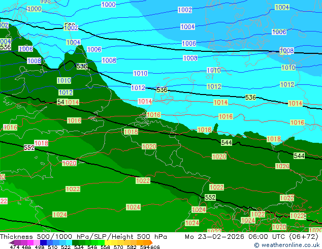Click the cyan legend swatch above 522
The height and width of the screenshot is (249, 322).
[x=69, y=242]
